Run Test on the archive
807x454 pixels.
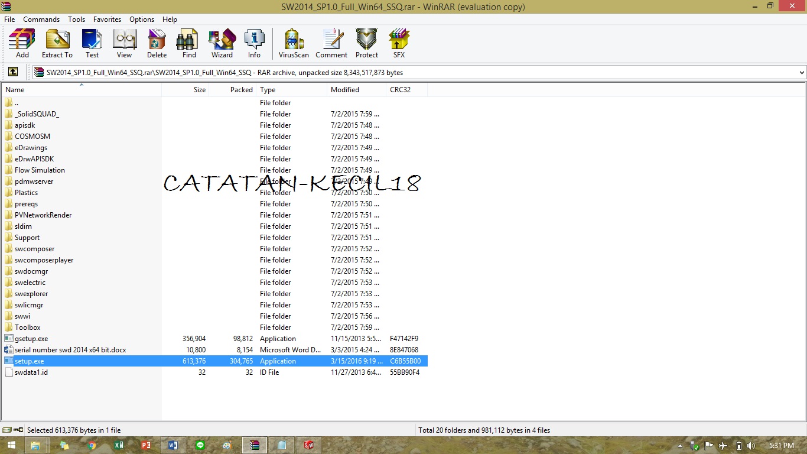point(92,44)
